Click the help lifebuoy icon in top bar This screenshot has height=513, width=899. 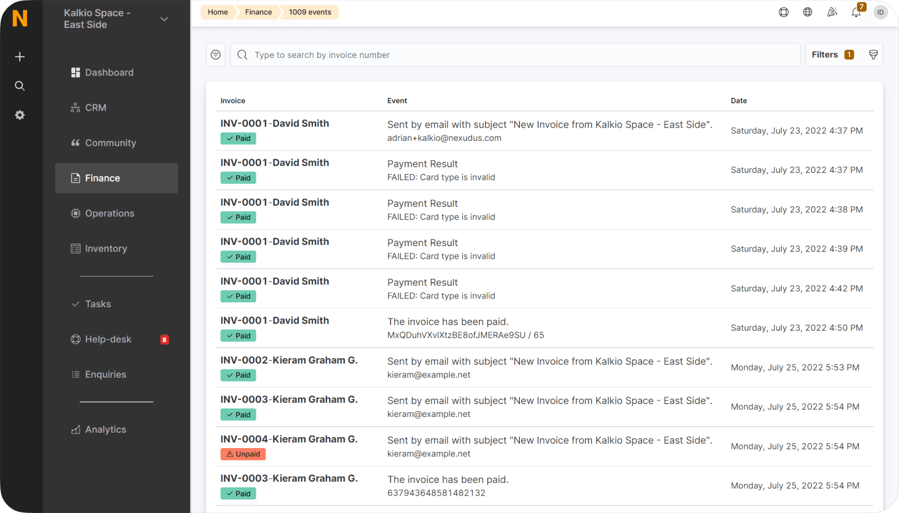pos(783,11)
